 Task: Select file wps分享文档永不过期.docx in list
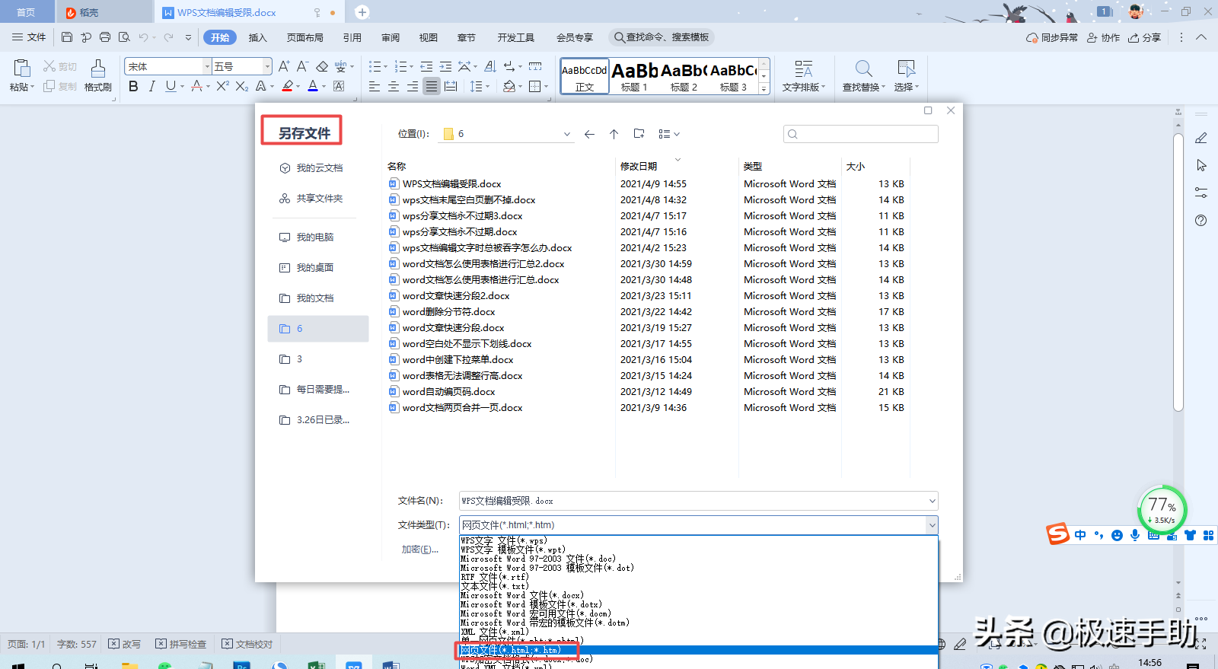pos(460,232)
